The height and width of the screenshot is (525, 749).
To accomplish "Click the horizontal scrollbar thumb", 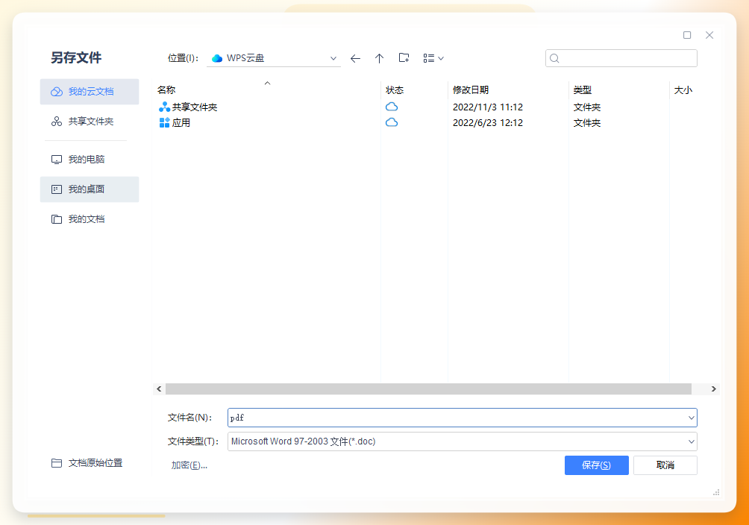I will coord(428,389).
